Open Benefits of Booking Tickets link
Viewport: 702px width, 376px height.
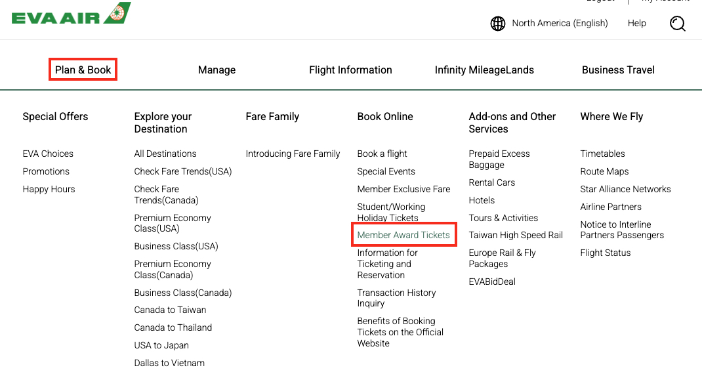coord(400,332)
